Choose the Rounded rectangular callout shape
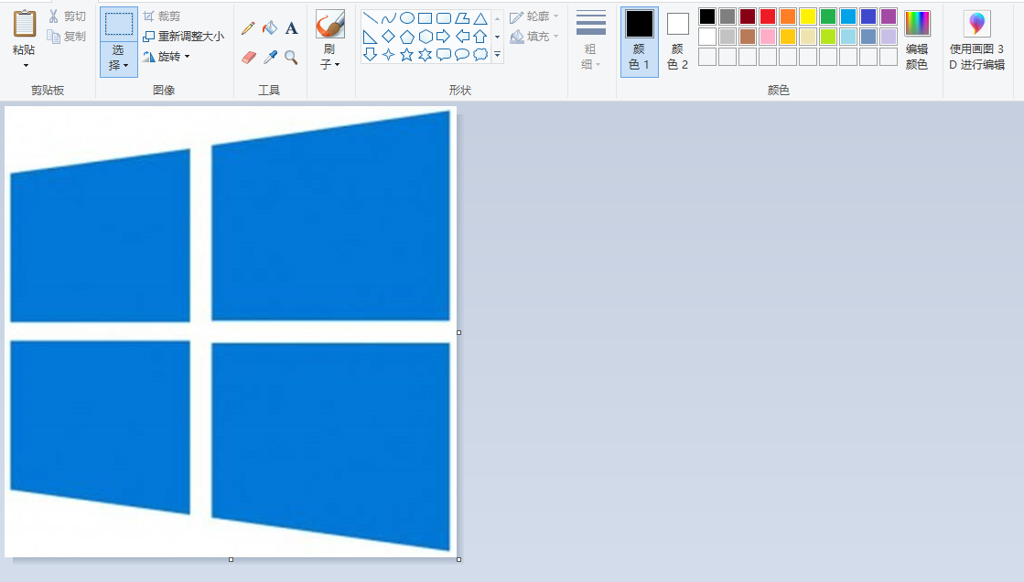The height and width of the screenshot is (582, 1024). pos(444,54)
